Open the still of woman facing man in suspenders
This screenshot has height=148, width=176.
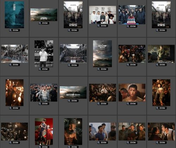pyautogui.click(x=161, y=132)
